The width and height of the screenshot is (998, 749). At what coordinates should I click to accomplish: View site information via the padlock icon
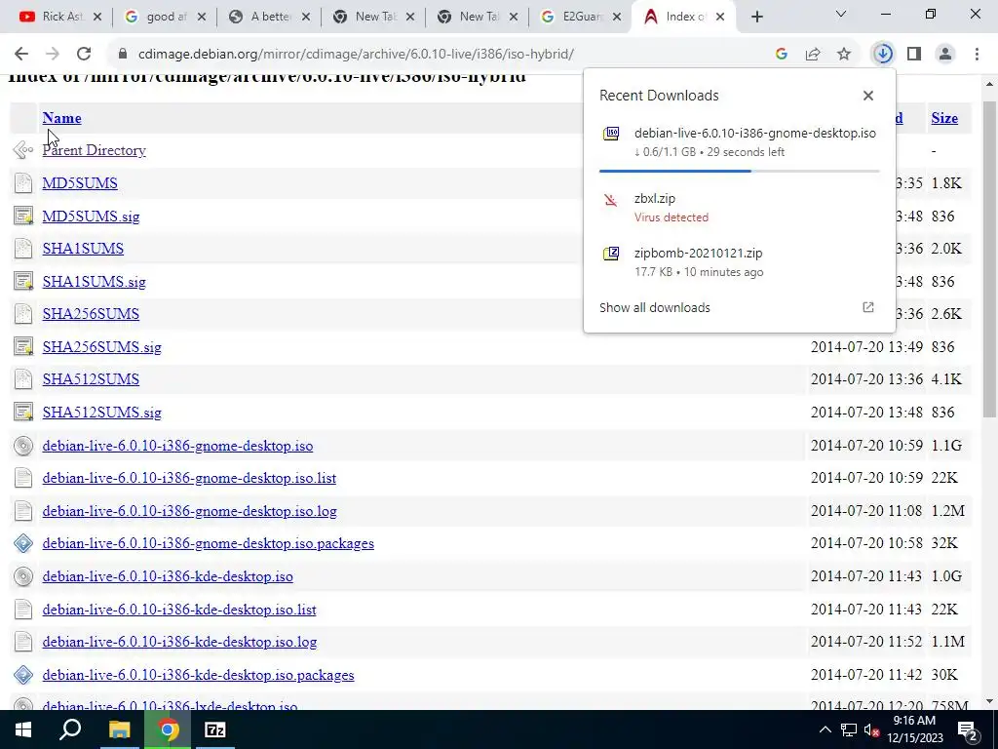(x=123, y=55)
